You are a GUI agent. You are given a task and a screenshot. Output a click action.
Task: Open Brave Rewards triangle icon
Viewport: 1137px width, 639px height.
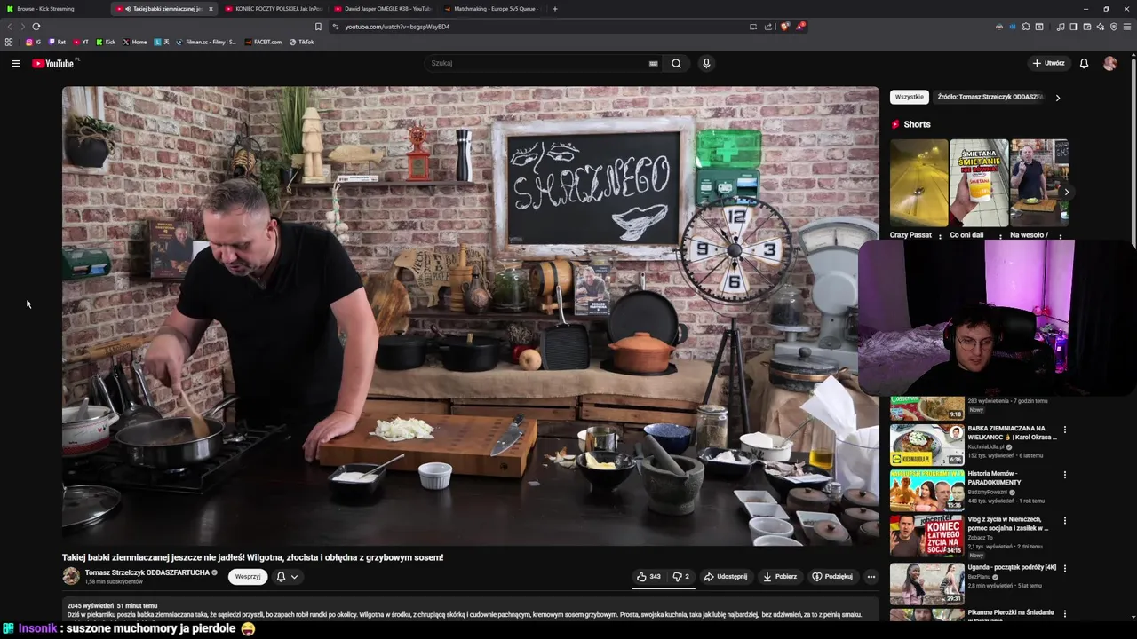click(x=799, y=27)
